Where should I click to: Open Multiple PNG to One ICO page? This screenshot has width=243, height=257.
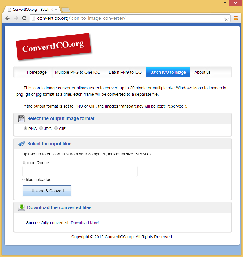point(78,72)
